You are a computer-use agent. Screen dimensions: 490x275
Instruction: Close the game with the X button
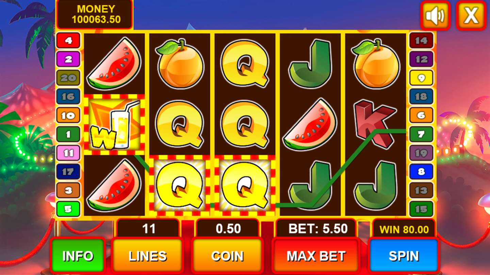tap(471, 15)
